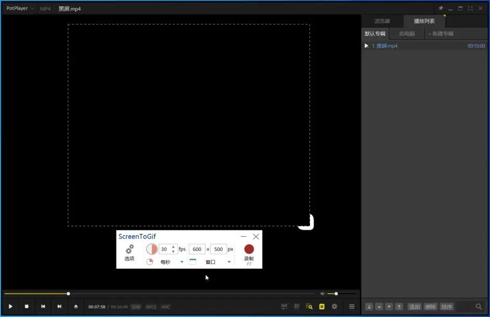Click the 00:10:00 total time in the control bar
Viewport: 490px width, 317px height.
[x=119, y=307]
